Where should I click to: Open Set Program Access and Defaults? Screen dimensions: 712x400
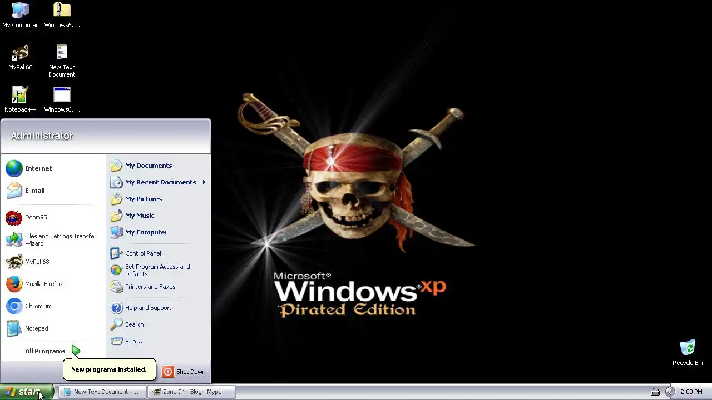coord(158,270)
